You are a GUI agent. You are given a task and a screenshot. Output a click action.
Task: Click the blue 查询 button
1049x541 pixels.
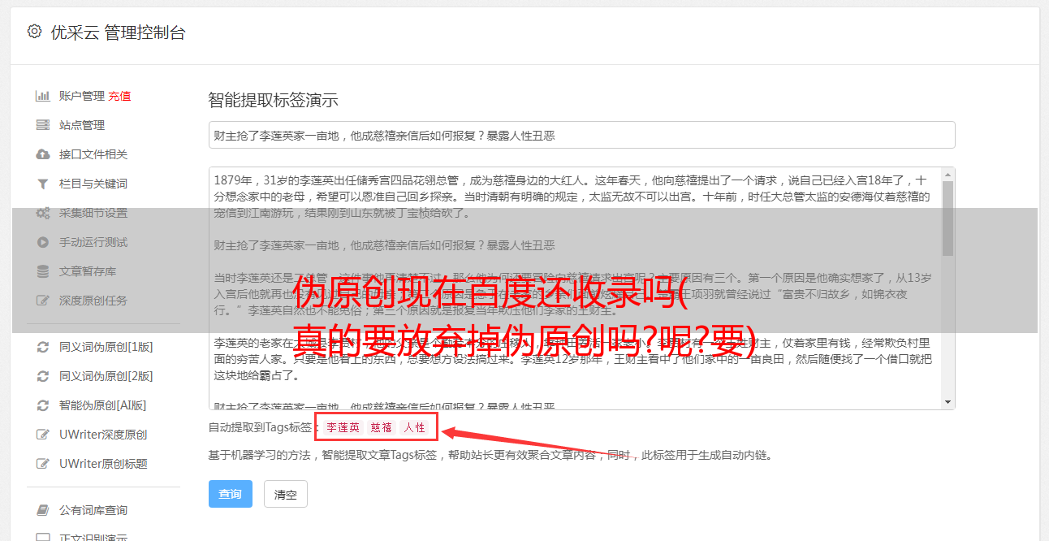point(231,494)
